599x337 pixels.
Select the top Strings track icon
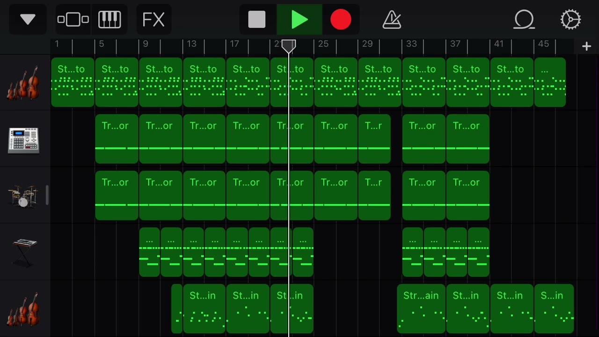coord(23,82)
